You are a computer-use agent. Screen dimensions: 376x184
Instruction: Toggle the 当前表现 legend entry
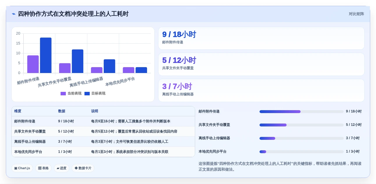[x=71, y=94]
